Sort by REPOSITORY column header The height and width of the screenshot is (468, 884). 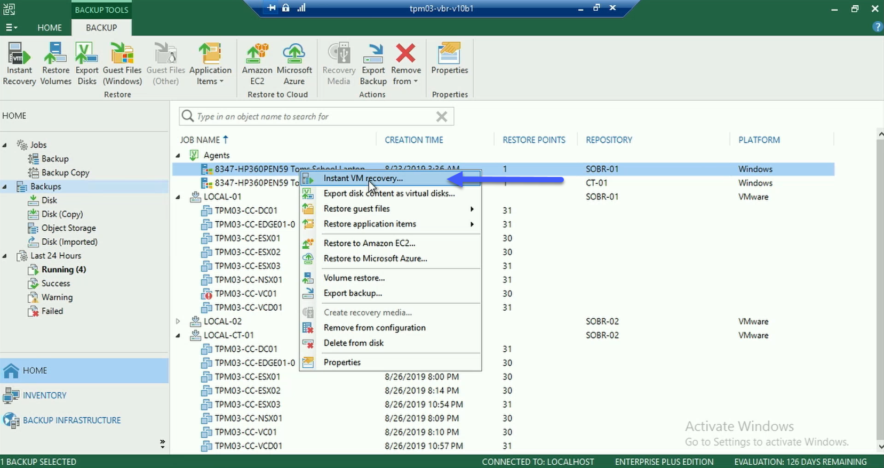click(x=609, y=140)
